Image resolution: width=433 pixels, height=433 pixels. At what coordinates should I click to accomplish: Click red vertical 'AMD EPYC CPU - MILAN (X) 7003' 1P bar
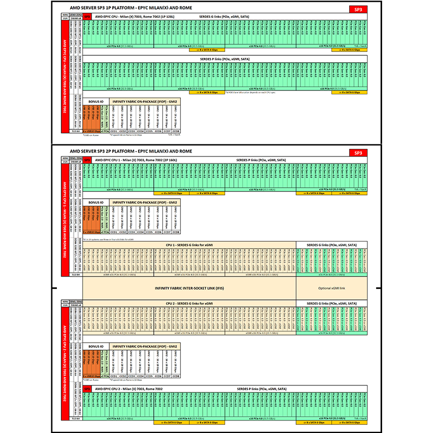[65, 76]
